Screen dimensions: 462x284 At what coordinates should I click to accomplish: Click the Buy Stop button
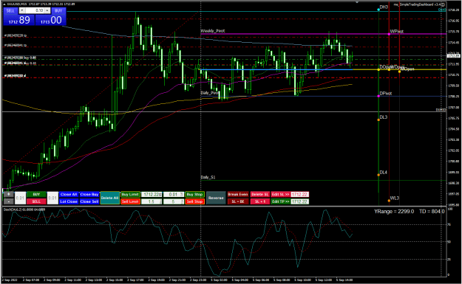(194, 194)
